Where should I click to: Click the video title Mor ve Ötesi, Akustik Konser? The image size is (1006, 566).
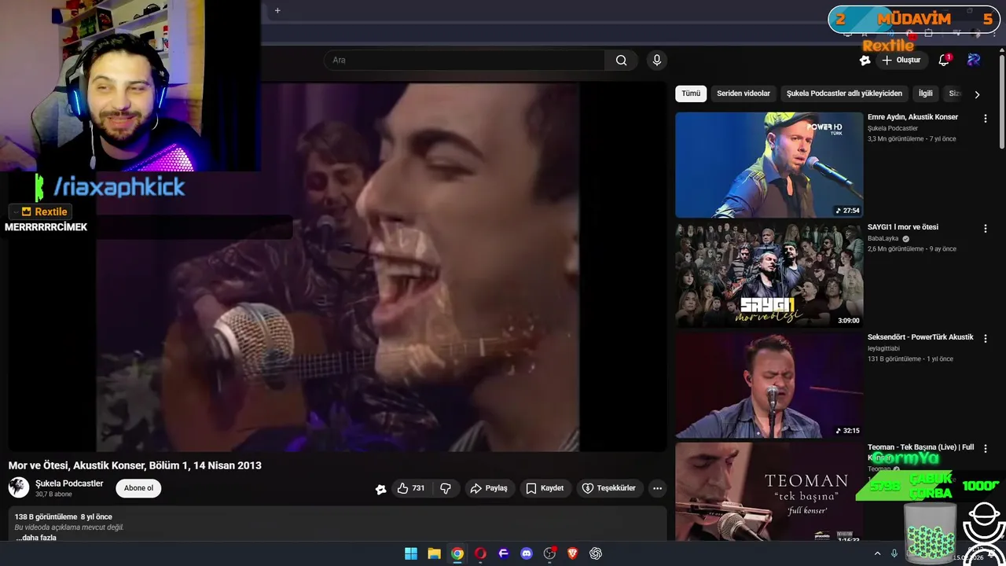pyautogui.click(x=135, y=465)
